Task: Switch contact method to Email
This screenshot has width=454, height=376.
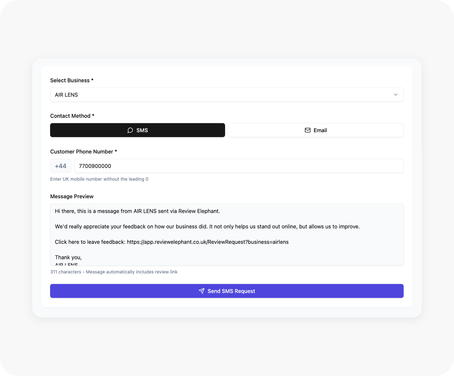Action: pyautogui.click(x=316, y=130)
